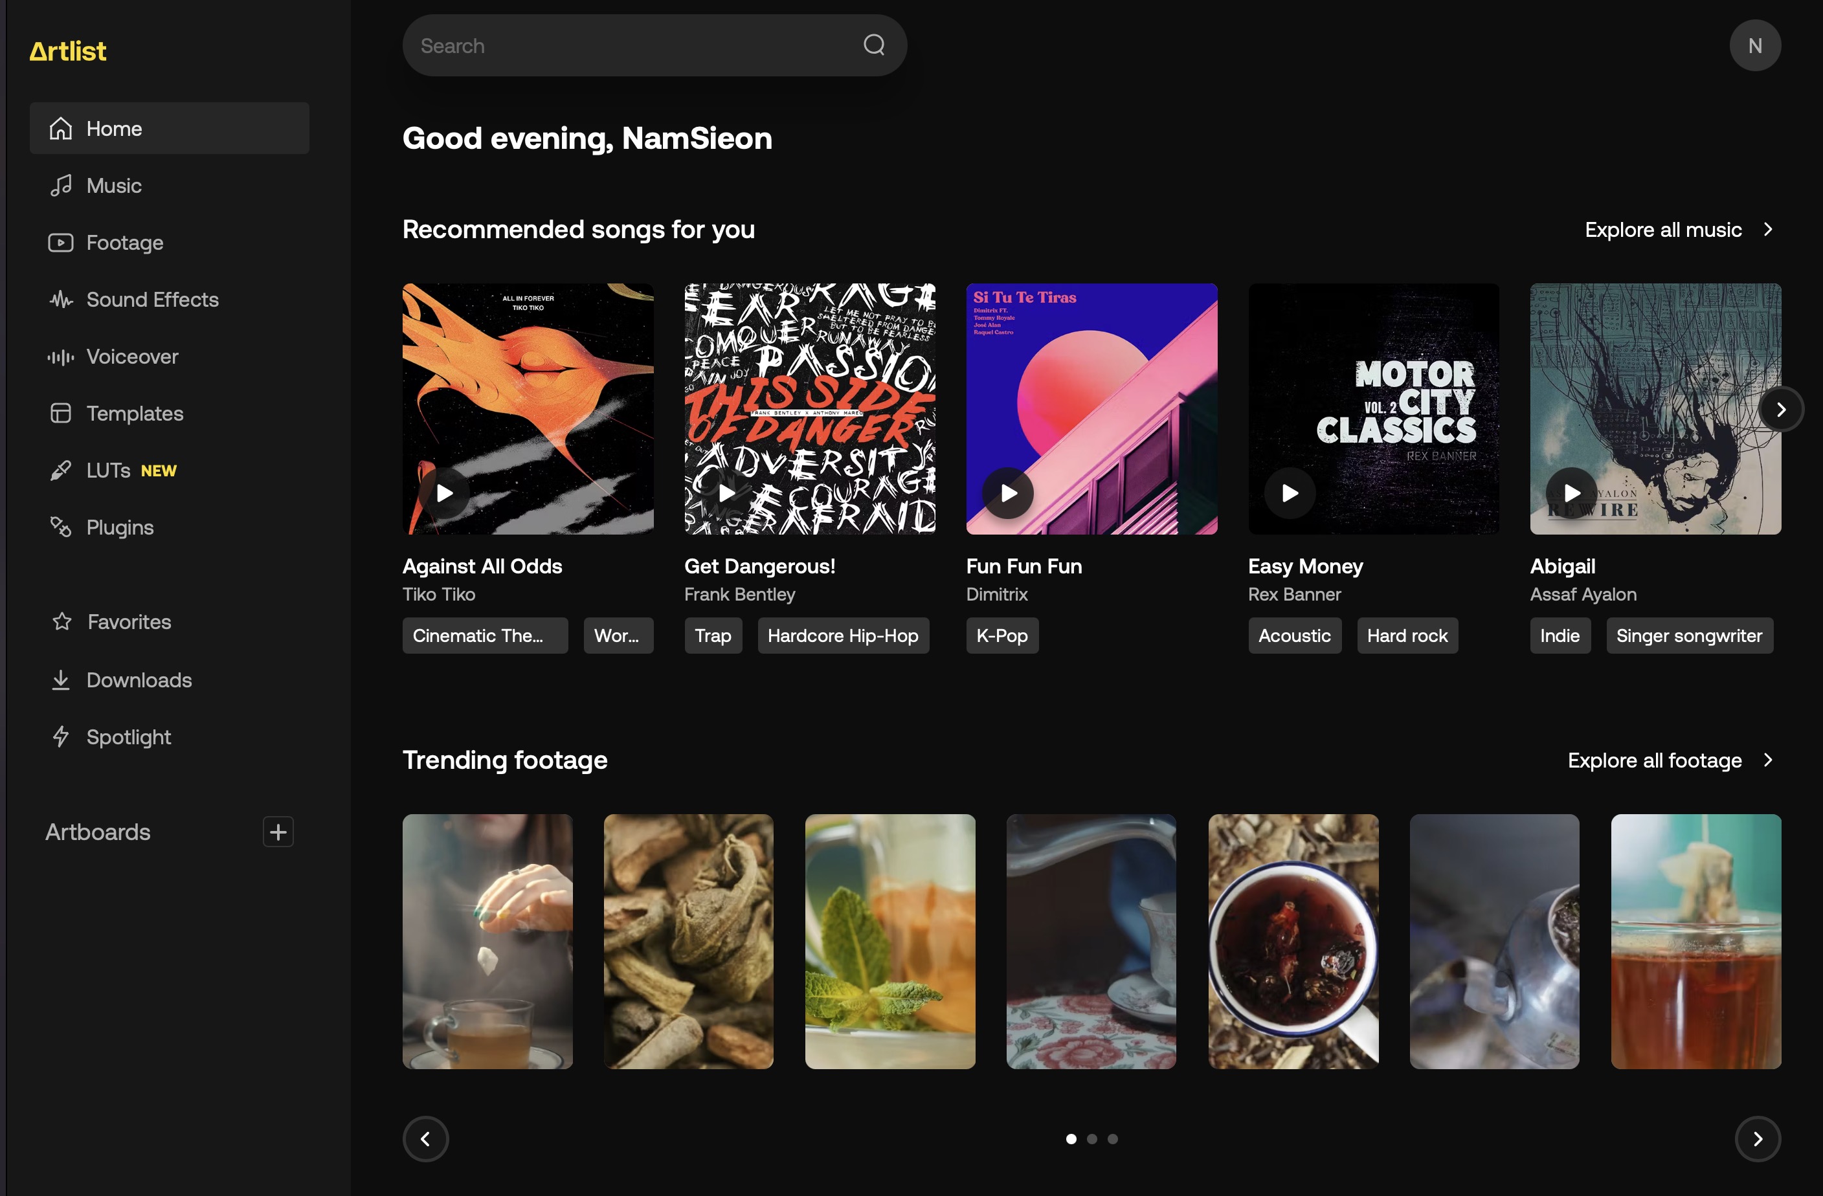Focus the Search input field
Viewport: 1823px width, 1196px height.
636,45
